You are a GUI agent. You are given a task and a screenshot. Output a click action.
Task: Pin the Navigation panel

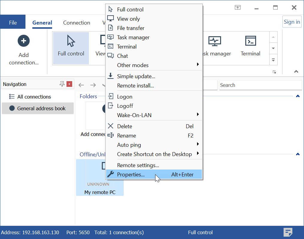click(62, 84)
